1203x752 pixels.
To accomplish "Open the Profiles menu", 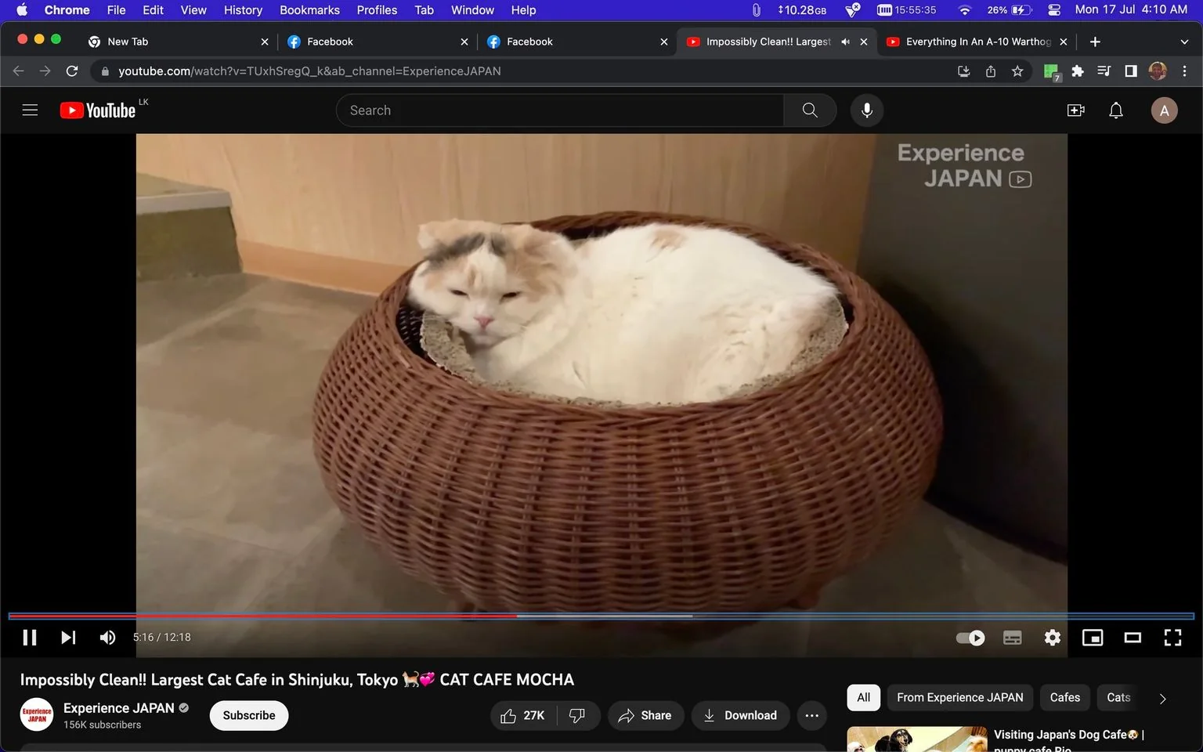I will click(x=377, y=10).
